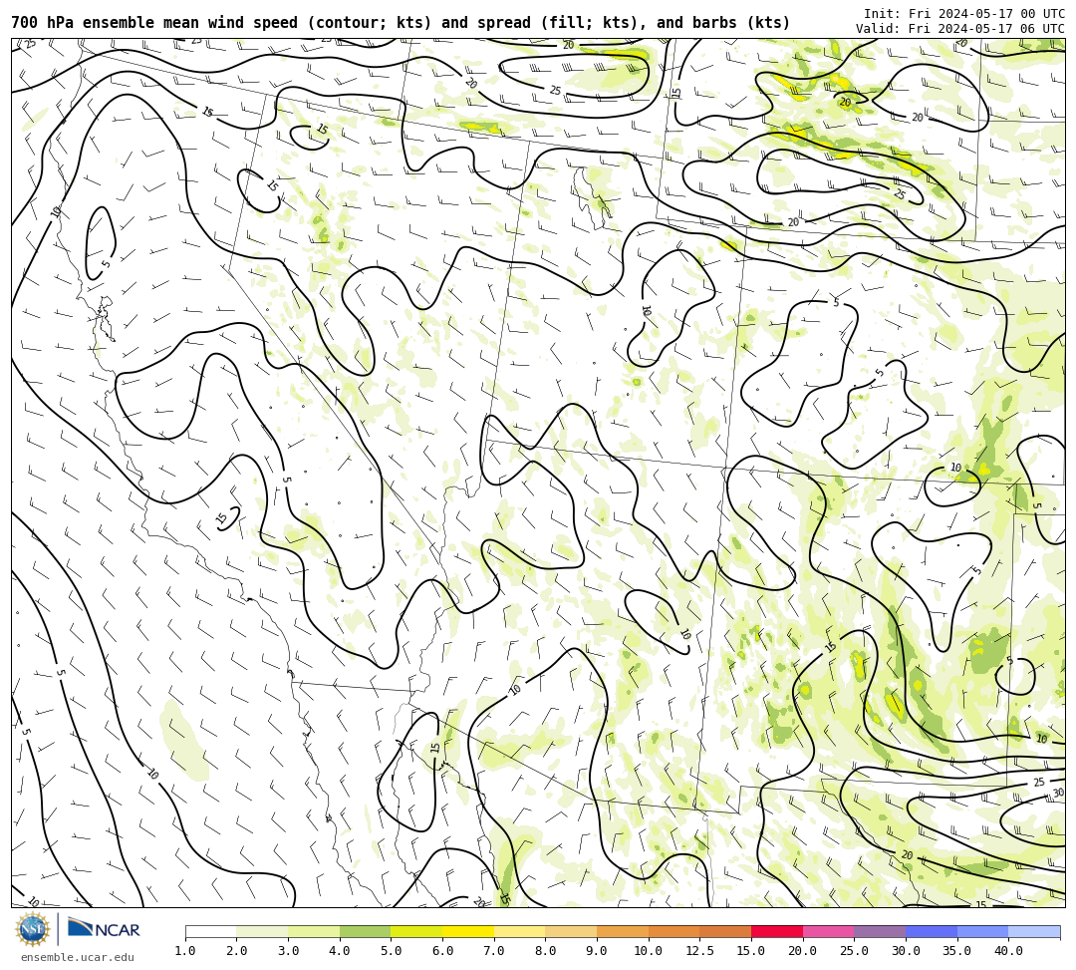The image size is (1076, 970).
Task: Click the NSF logo
Action: tap(33, 930)
